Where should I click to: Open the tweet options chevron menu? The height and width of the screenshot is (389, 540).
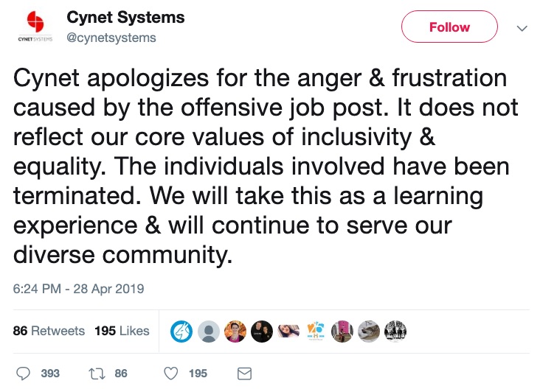(522, 28)
